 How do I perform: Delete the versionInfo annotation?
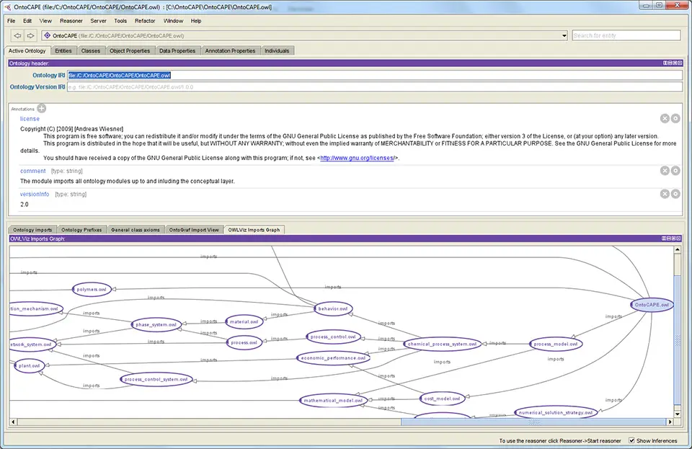(665, 194)
